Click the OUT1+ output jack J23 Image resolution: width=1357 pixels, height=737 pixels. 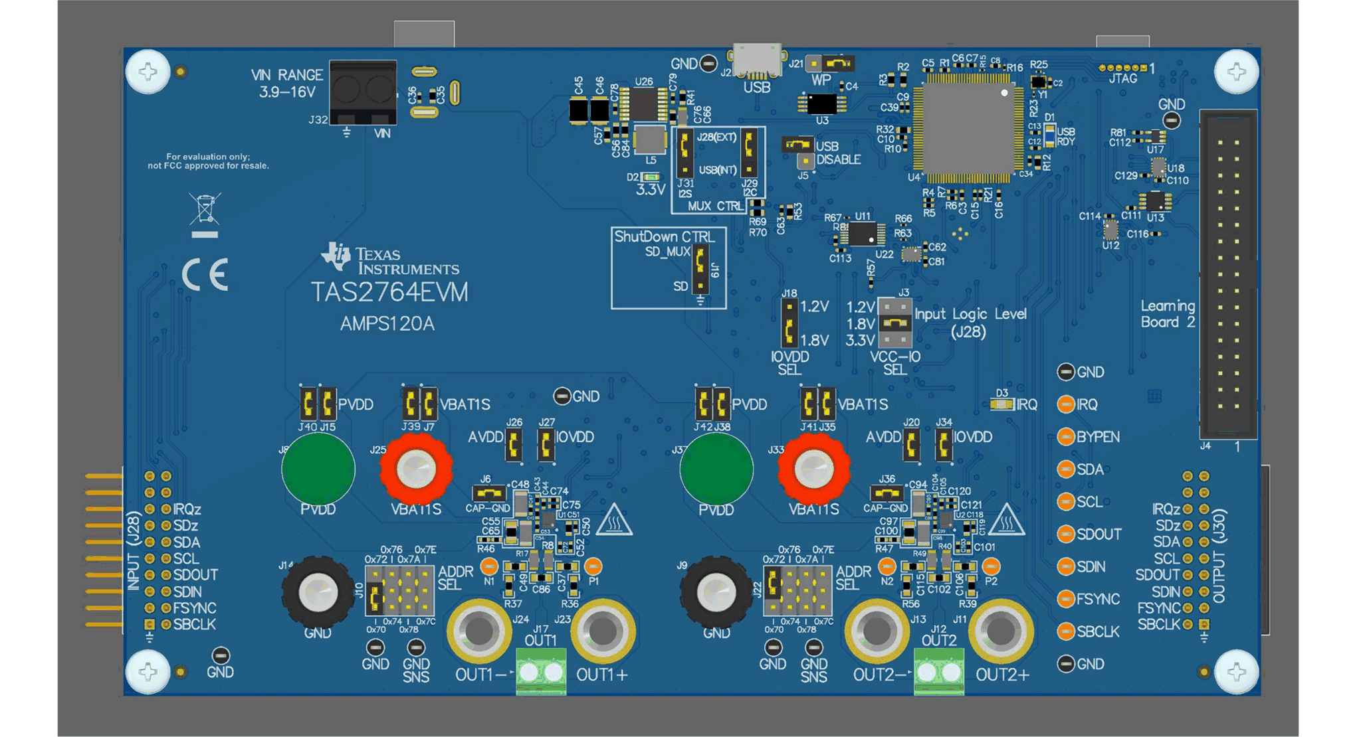pyautogui.click(x=603, y=631)
